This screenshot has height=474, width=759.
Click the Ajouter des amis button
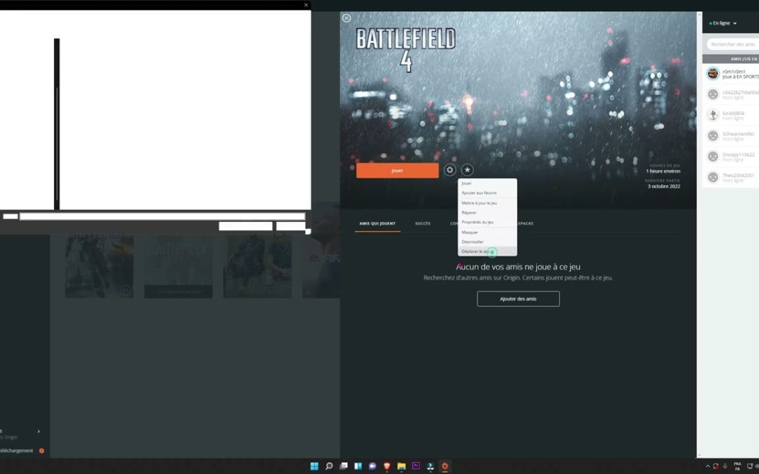pyautogui.click(x=518, y=299)
